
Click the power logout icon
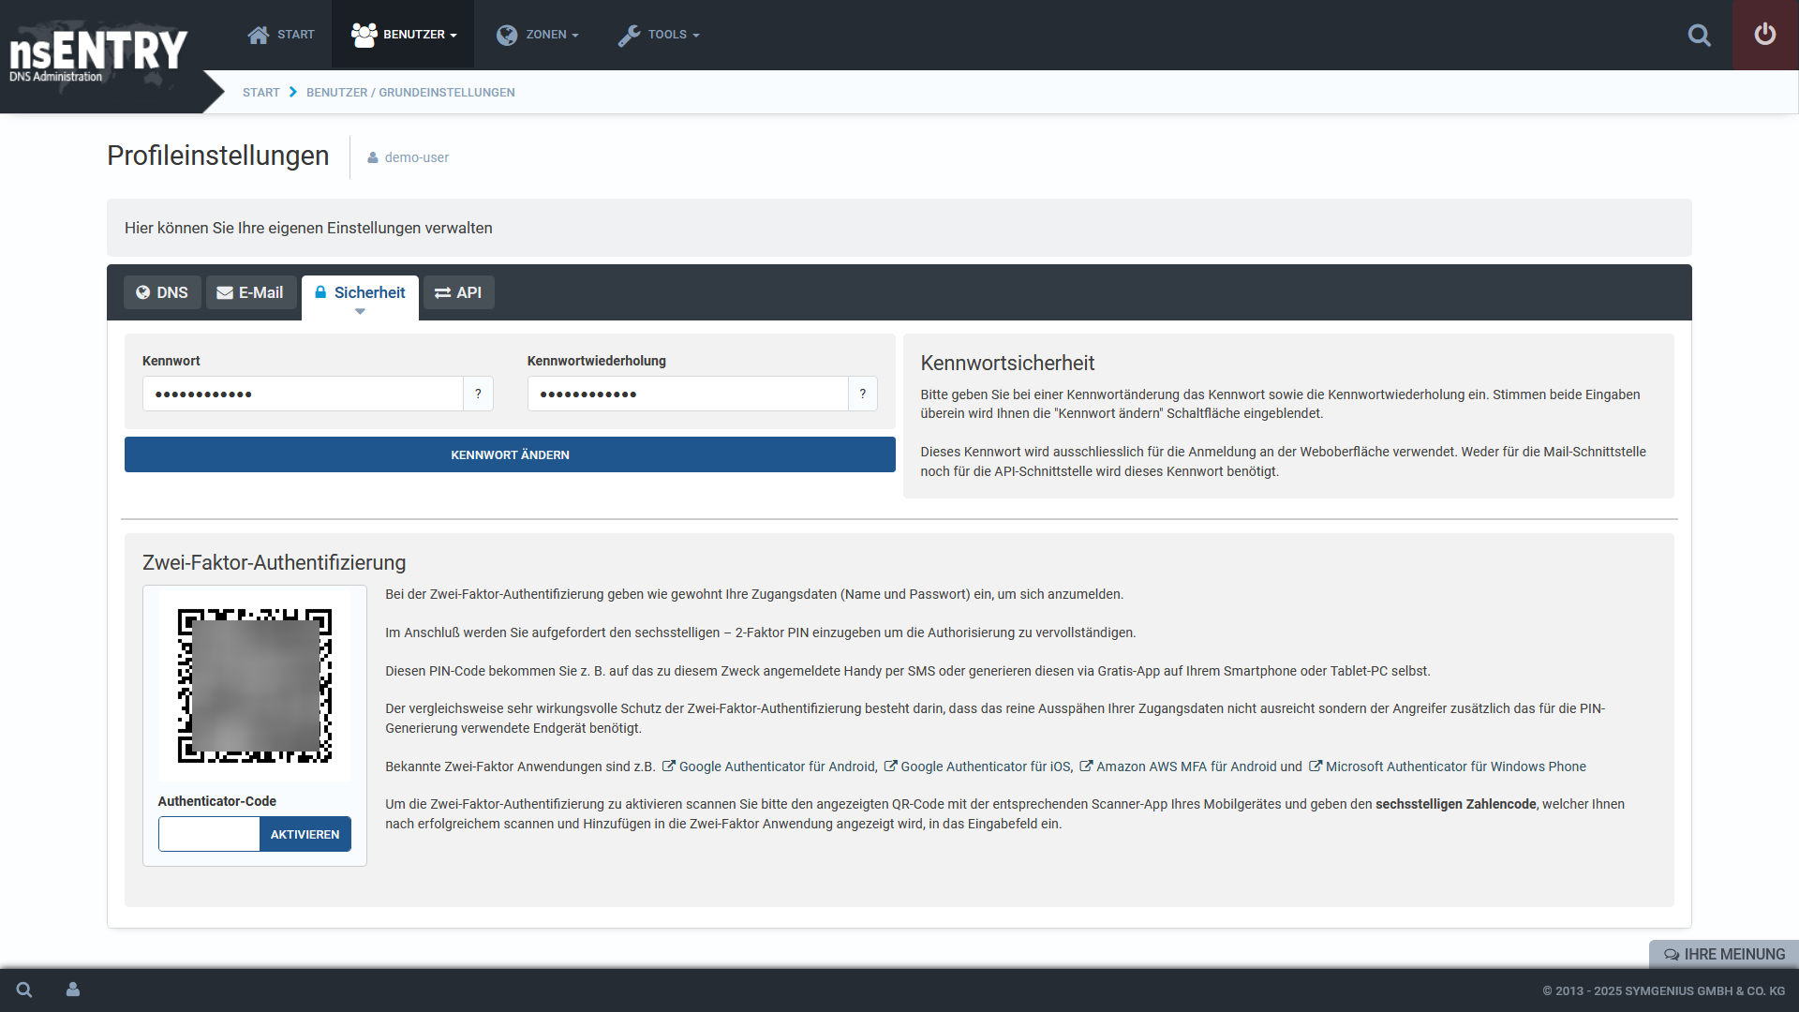click(1764, 35)
